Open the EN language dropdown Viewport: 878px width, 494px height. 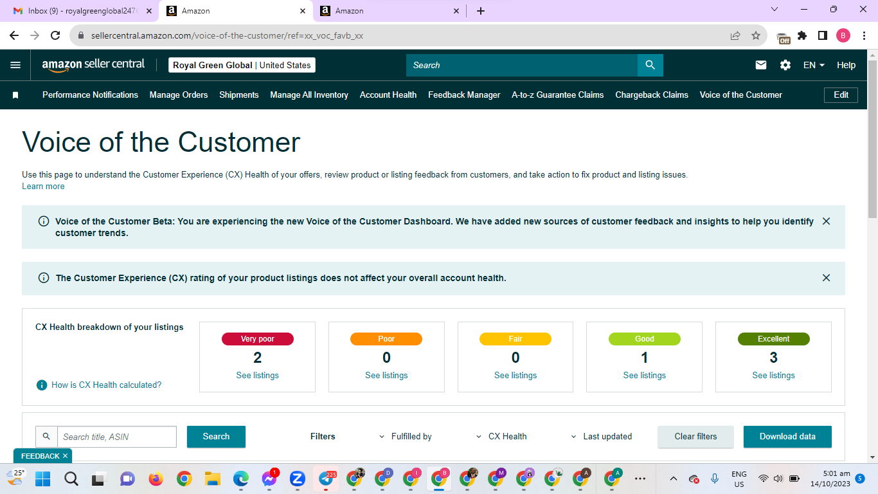[x=814, y=65]
